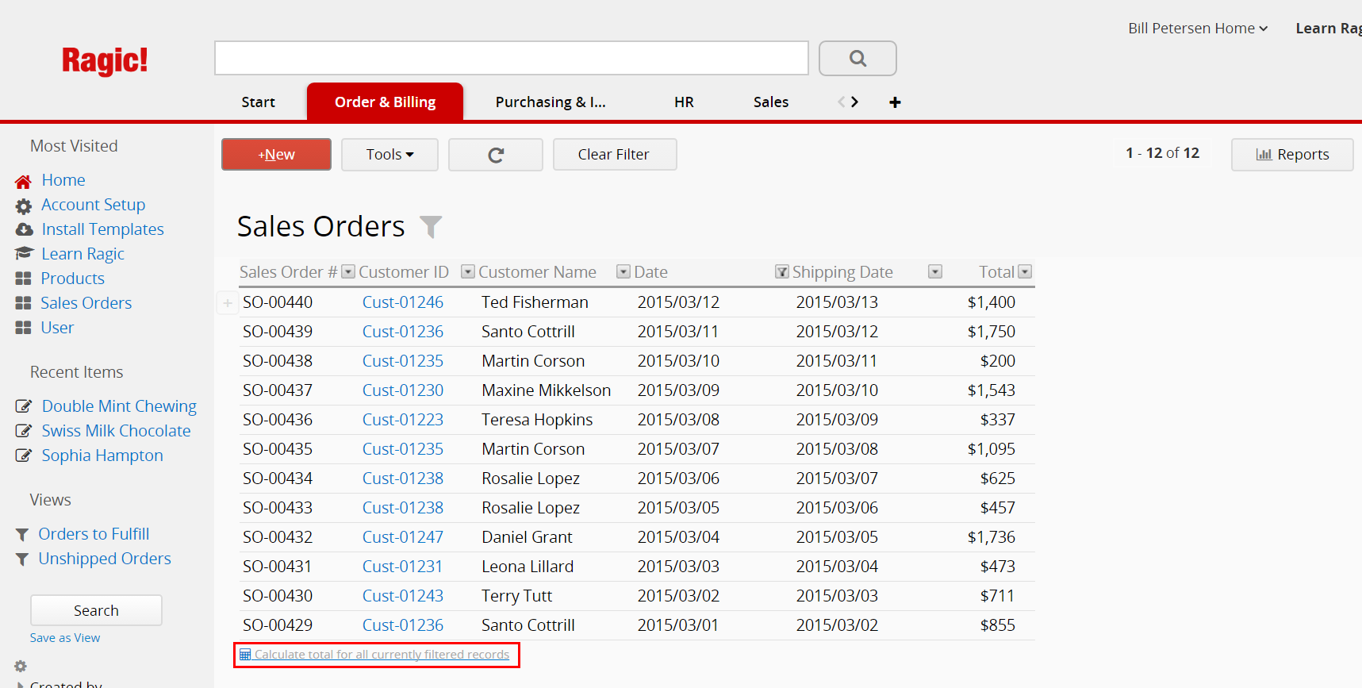Screen dimensions: 1362x688
Task: Click the plus expander on row SO-00440
Action: coord(228,302)
